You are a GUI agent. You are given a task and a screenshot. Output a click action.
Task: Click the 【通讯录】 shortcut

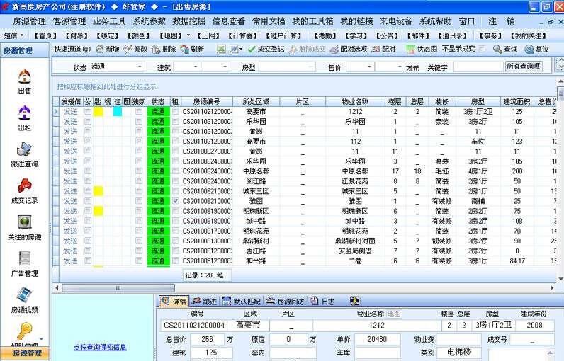pyautogui.click(x=452, y=35)
